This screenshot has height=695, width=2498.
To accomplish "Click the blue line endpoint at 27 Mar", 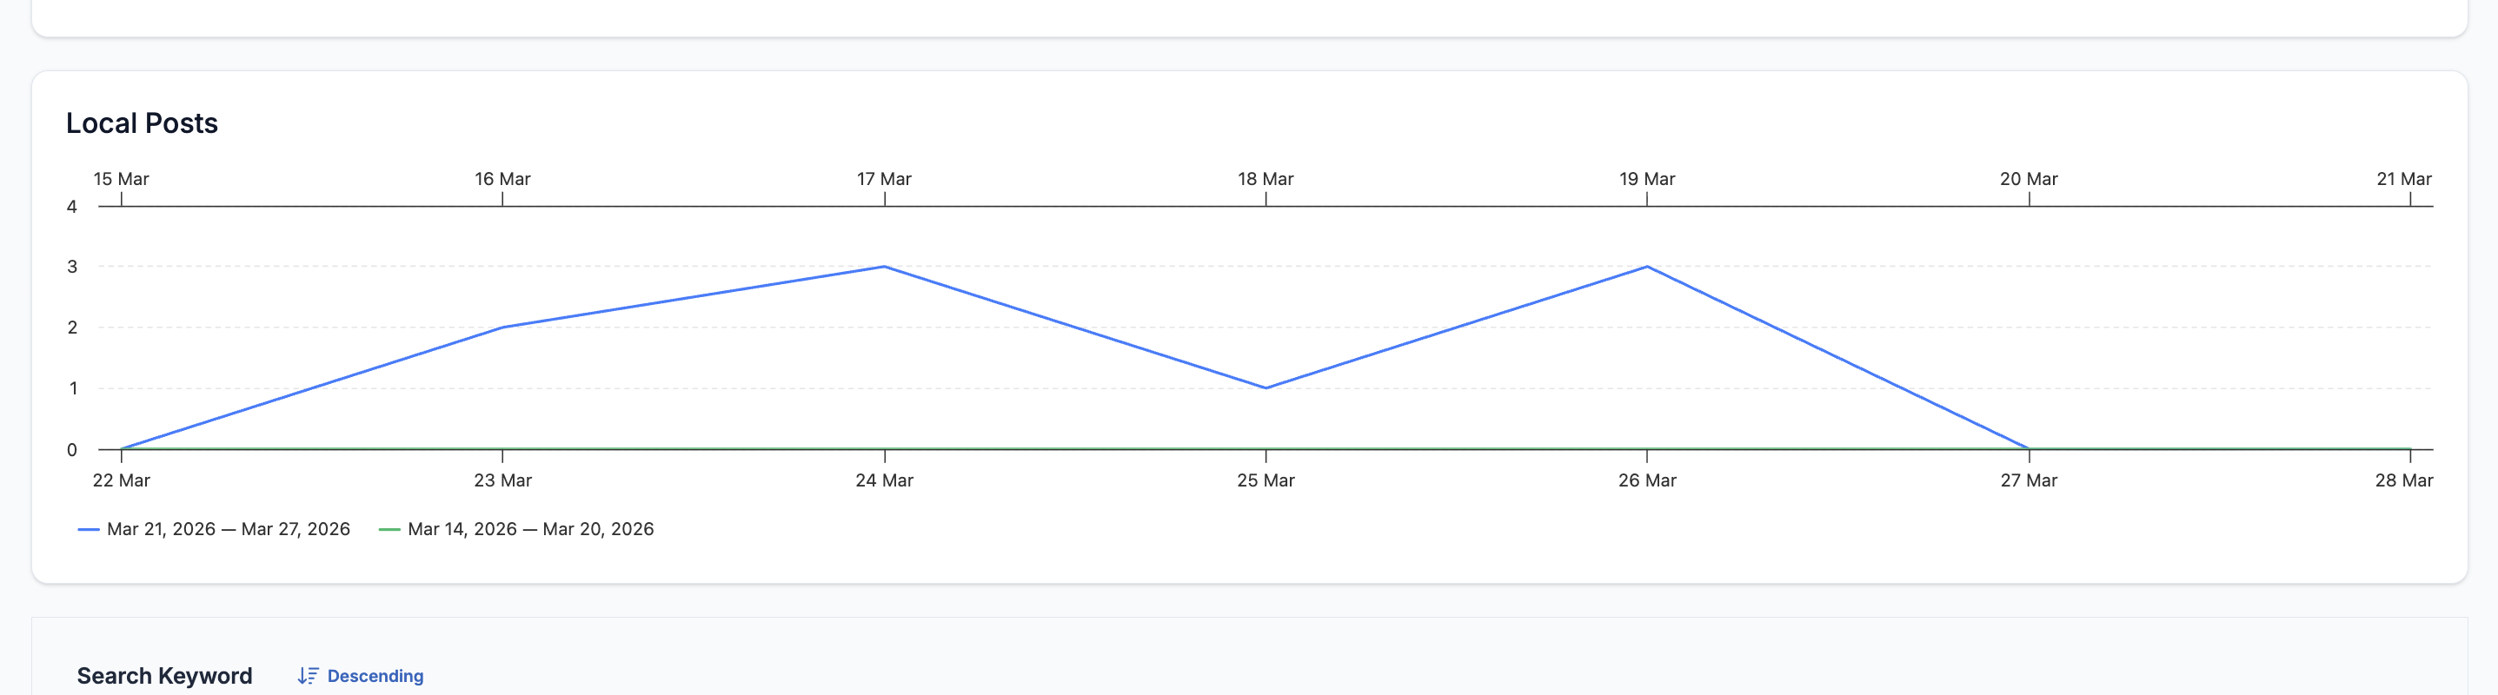I will pos(2029,449).
